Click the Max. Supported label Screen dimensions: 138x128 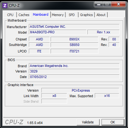(81, 96)
